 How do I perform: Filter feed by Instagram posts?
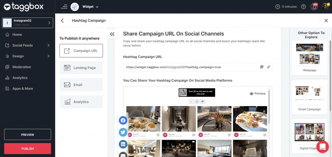196,102
